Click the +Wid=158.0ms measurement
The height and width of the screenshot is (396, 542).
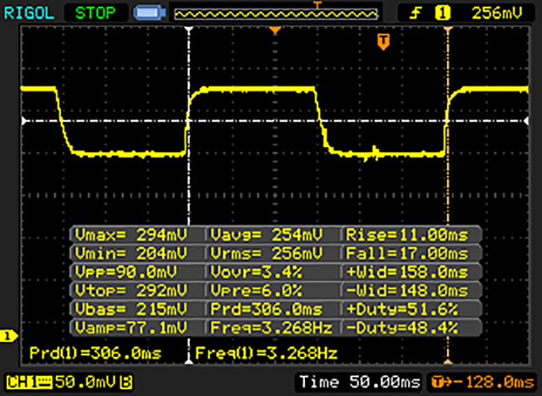point(406,272)
